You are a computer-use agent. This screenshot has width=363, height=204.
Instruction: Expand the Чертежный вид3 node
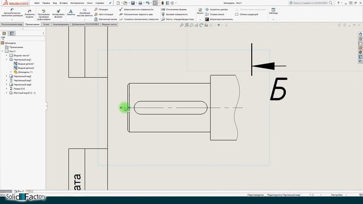6,80
